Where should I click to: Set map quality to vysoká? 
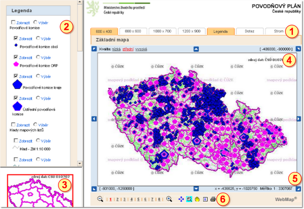tap(141, 49)
